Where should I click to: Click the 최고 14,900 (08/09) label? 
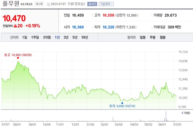coord(18,55)
